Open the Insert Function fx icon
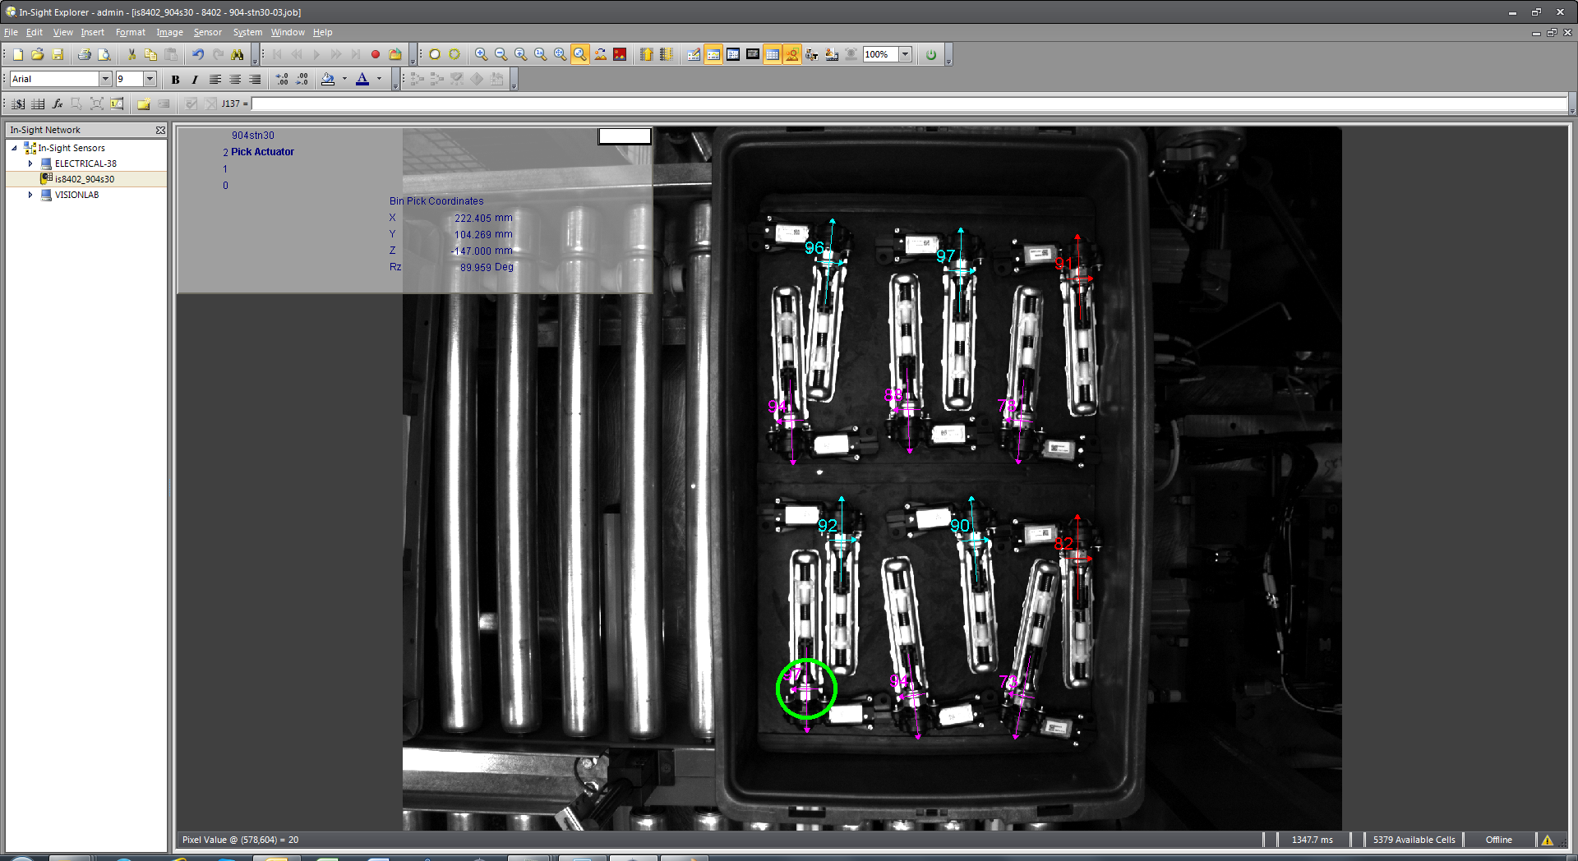1578x861 pixels. [57, 104]
